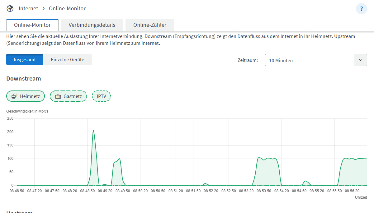Click the Internet breadcrumb link
Screen dimensions: 374x213
tap(28, 8)
